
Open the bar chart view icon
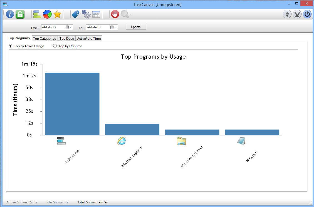pos(37,14)
